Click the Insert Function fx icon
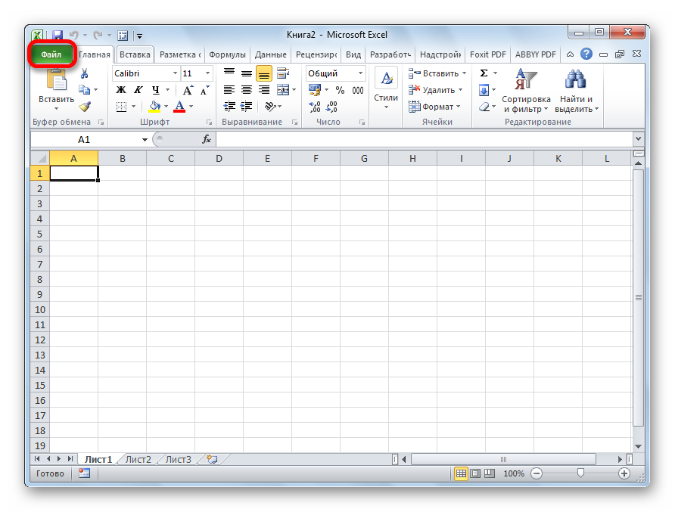Viewport: 675px width, 512px height. (206, 140)
